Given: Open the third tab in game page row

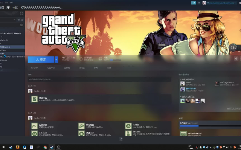Looking at the screenshot, I should (67, 67).
